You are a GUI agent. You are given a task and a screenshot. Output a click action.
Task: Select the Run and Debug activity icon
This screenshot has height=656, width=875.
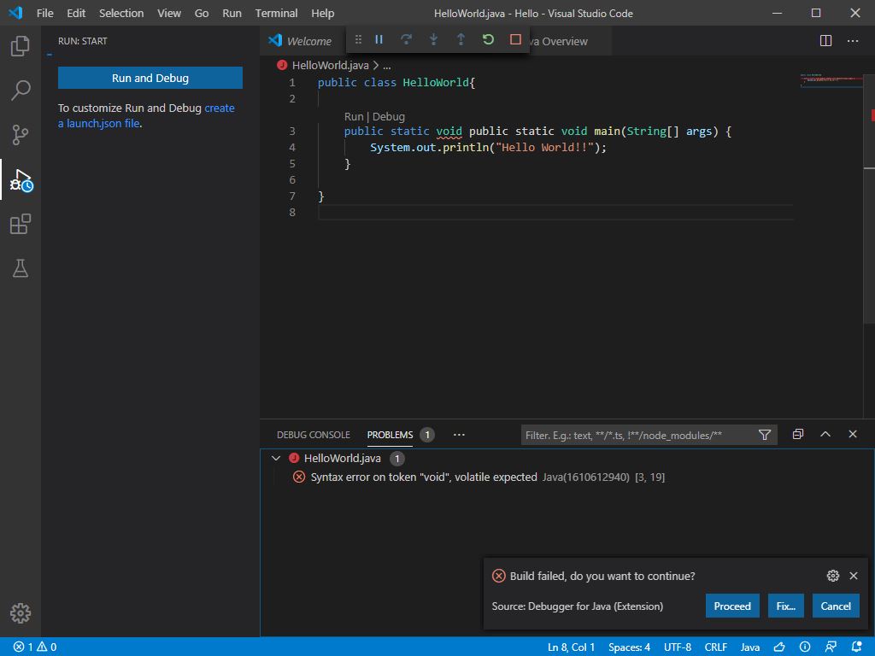[21, 179]
